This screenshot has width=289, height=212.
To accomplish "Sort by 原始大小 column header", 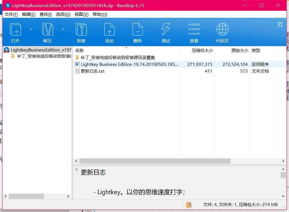I will [232, 50].
